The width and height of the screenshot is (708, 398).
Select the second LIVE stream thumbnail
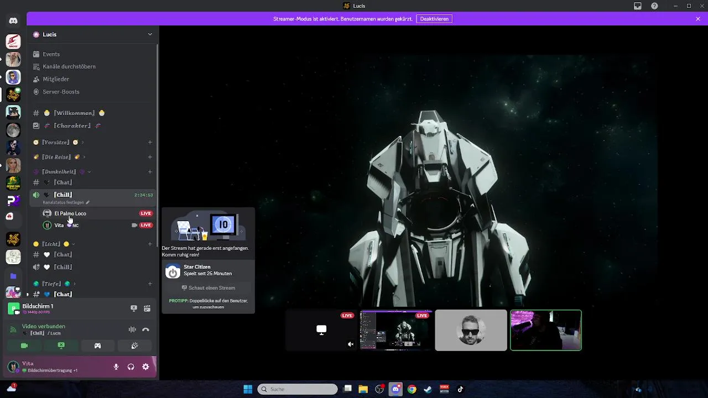(x=396, y=330)
